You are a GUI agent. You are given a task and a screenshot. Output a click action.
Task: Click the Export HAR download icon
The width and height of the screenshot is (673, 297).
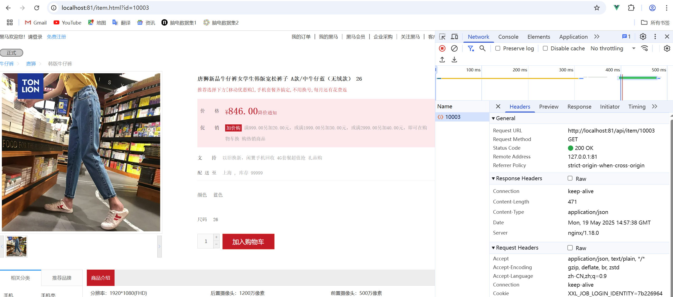[x=454, y=60]
